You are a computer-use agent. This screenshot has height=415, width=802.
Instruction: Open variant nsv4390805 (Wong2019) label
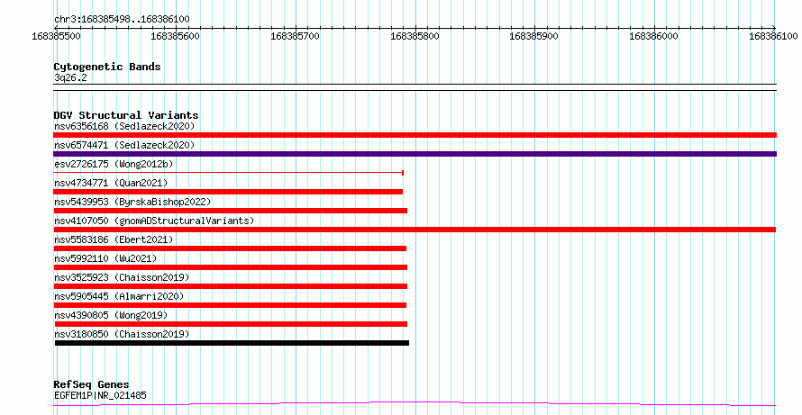[111, 315]
